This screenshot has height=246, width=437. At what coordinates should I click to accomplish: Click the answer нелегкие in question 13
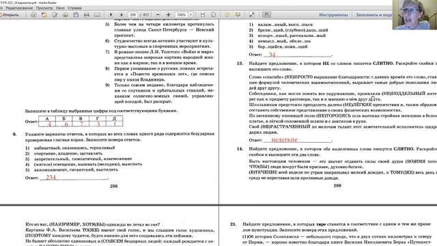click(x=284, y=139)
